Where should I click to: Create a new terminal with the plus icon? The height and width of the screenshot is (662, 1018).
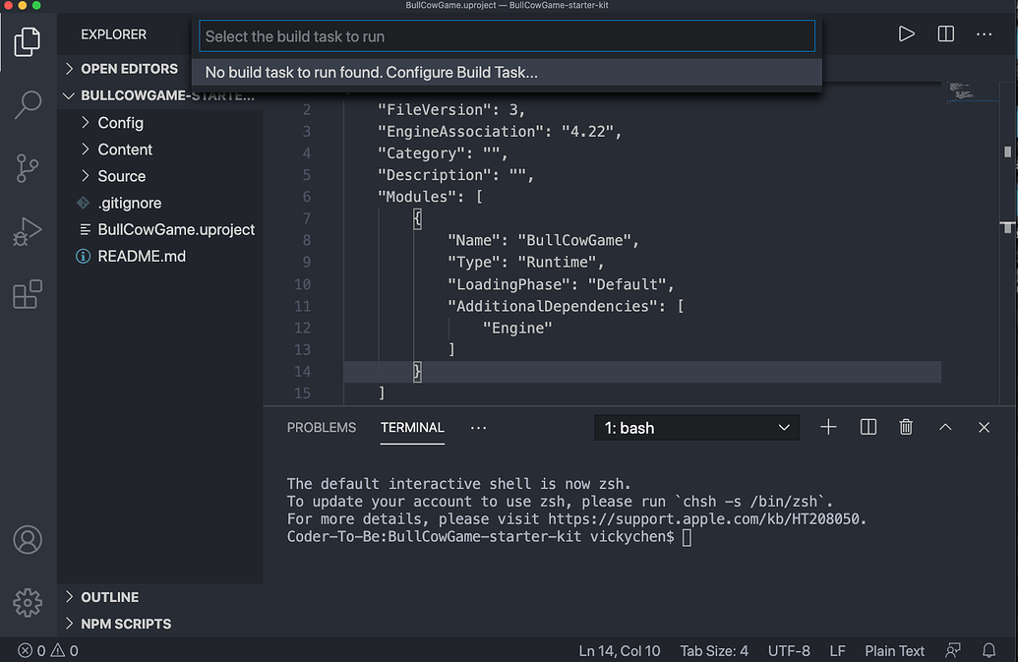[x=827, y=427]
